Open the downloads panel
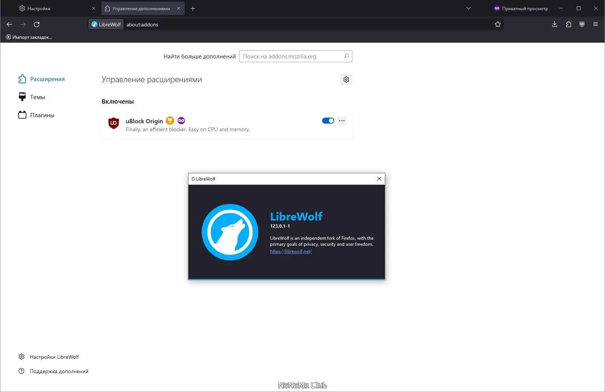The height and width of the screenshot is (392, 605). [x=554, y=24]
